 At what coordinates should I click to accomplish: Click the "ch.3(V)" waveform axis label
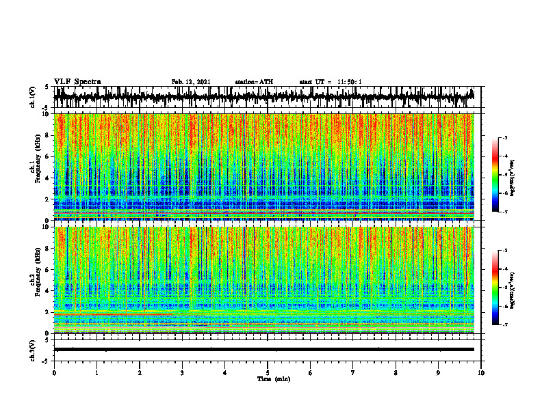point(33,351)
